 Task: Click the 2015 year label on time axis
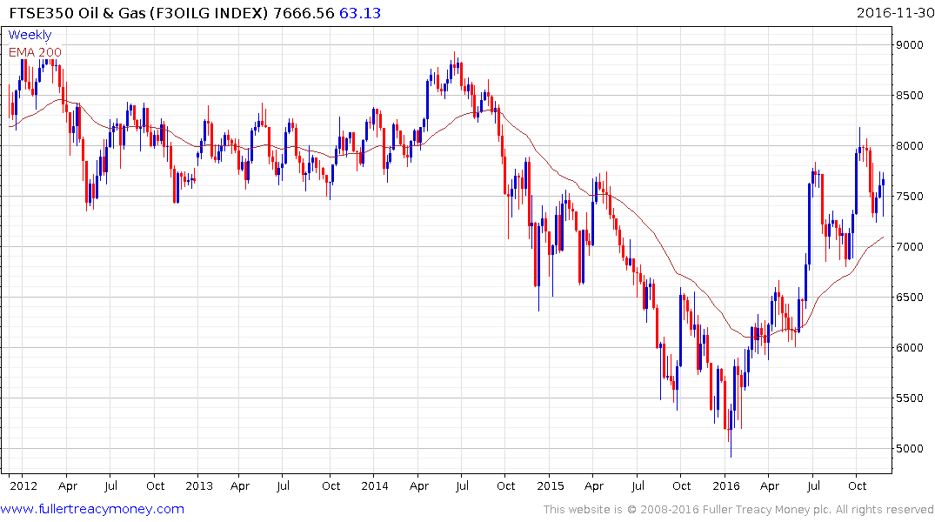click(x=550, y=485)
